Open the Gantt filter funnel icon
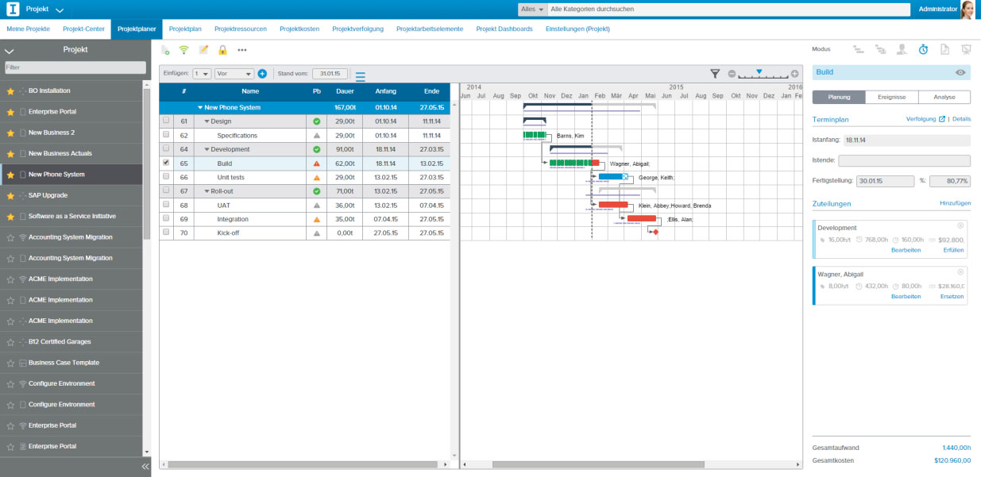 [715, 73]
